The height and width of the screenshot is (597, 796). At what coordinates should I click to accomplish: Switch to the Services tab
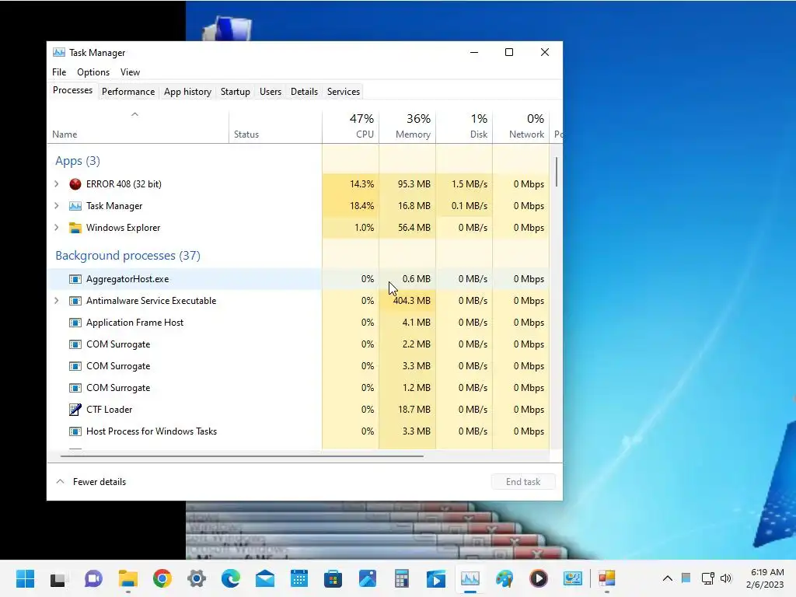(x=343, y=92)
